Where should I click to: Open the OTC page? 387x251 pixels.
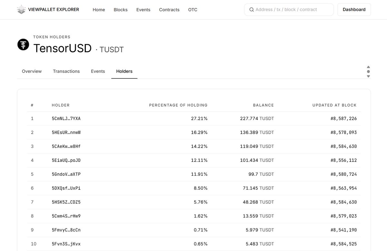(x=193, y=10)
